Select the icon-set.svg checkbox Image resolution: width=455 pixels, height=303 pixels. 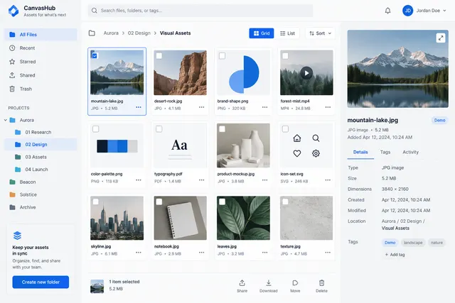point(285,129)
